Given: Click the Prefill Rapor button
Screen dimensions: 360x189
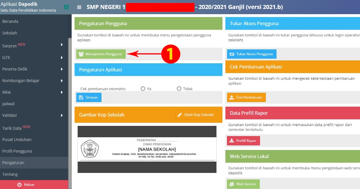Looking at the screenshot, I should 243,140.
